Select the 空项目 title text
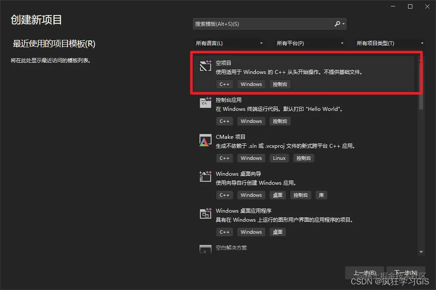436x290 pixels. pos(223,63)
